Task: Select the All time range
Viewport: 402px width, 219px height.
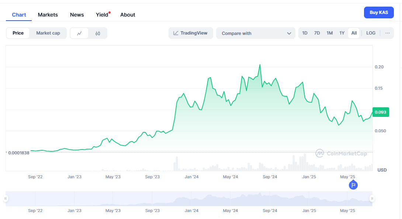Action: pyautogui.click(x=354, y=33)
